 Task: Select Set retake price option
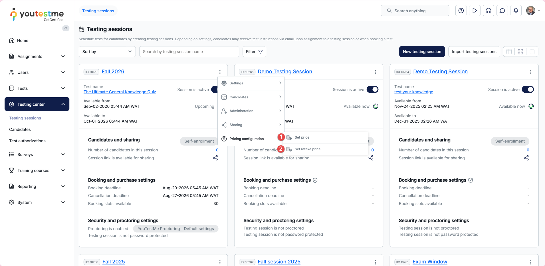point(307,149)
